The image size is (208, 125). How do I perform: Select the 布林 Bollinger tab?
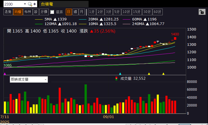click(28, 12)
